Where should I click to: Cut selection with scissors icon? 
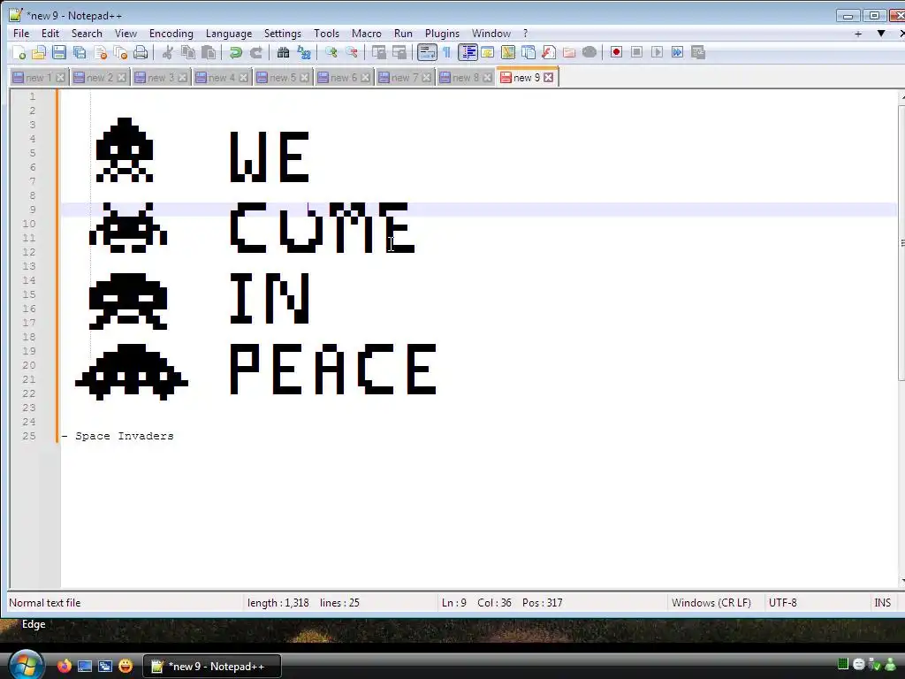click(x=167, y=52)
